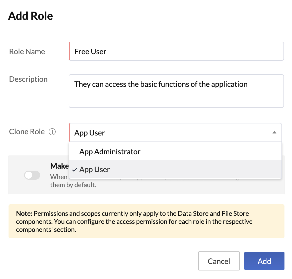Click the Free User text in Role Name
This screenshot has height=279, width=292.
(x=90, y=51)
